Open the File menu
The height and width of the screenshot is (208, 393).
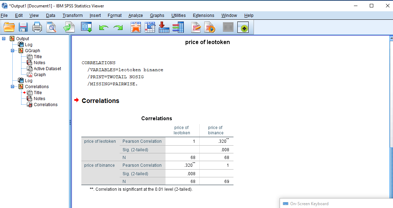4,15
